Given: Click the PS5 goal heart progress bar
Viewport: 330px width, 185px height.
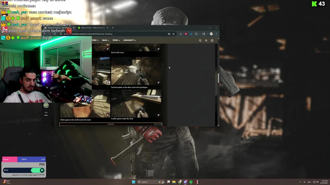Looking at the screenshot, I should coord(24,170).
